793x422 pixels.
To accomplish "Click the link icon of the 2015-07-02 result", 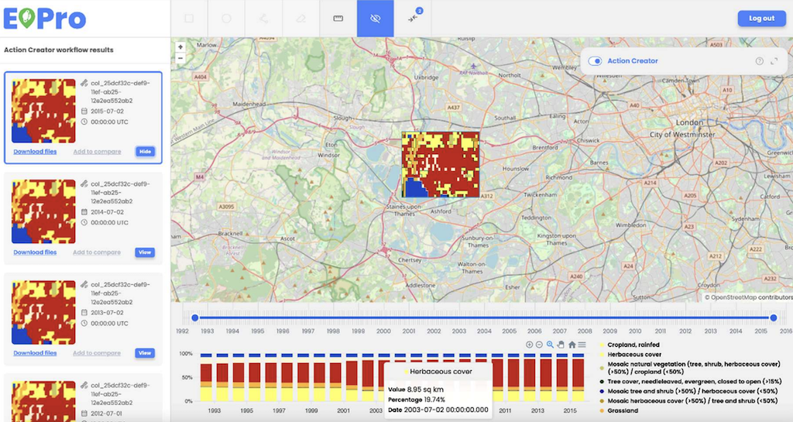I will click(x=84, y=83).
